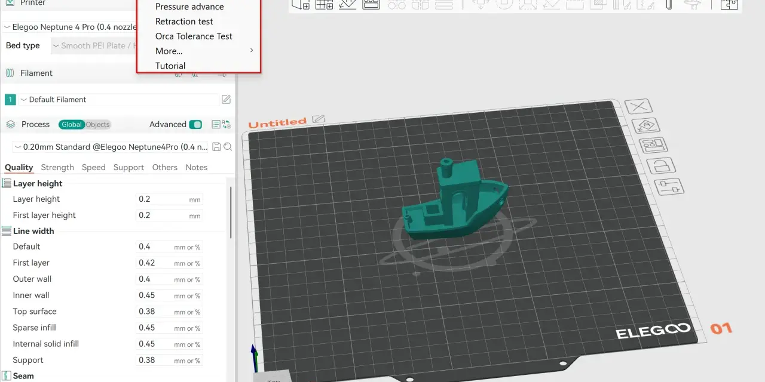This screenshot has width=765, height=382.
Task: Click the Layer height value field
Action: [x=169, y=199]
